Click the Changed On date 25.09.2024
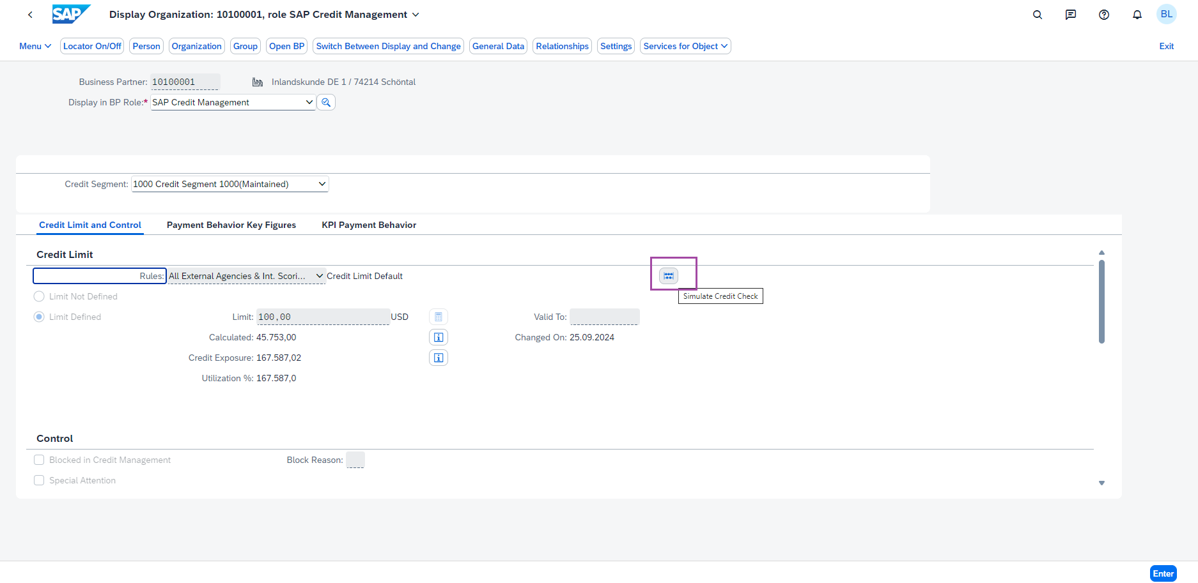Viewport: 1198px width, 583px height. [592, 337]
